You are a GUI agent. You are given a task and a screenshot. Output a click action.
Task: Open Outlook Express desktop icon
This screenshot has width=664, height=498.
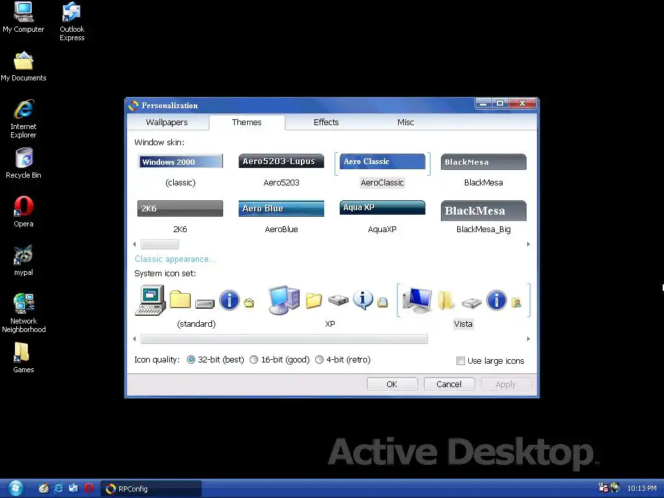(x=71, y=21)
